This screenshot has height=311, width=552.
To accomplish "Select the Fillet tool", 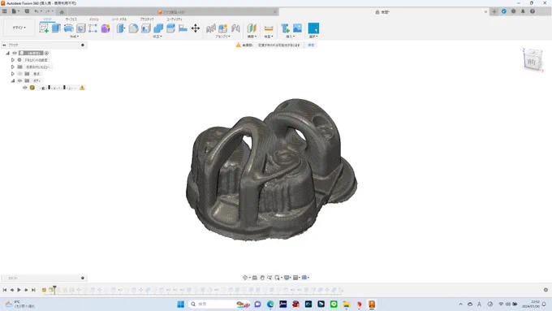I will click(133, 28).
